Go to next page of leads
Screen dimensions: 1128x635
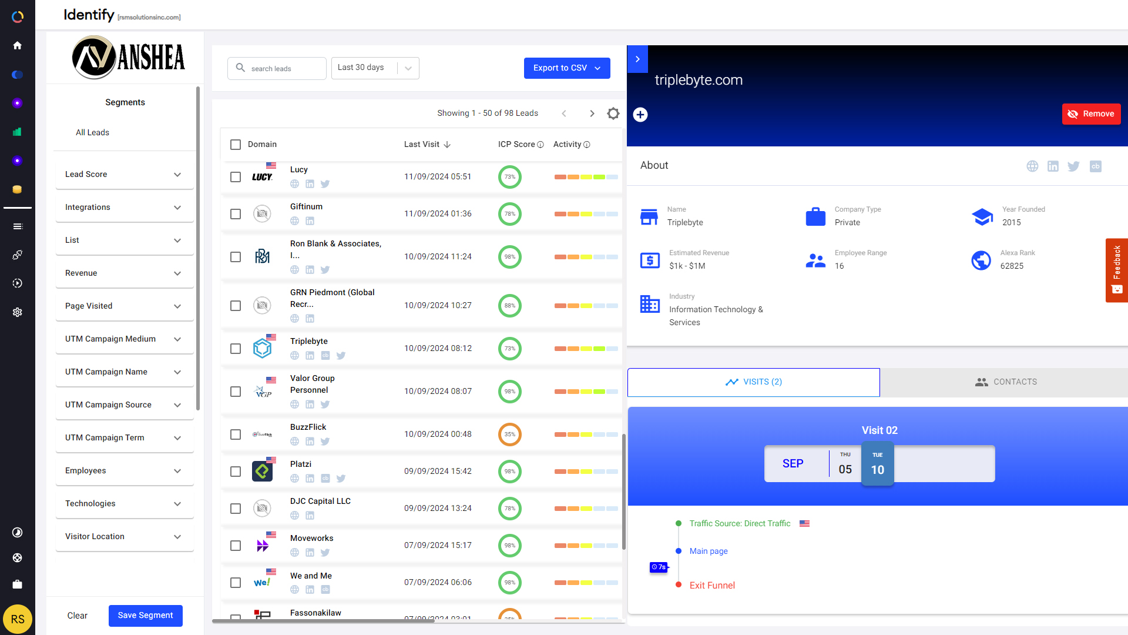coord(592,113)
